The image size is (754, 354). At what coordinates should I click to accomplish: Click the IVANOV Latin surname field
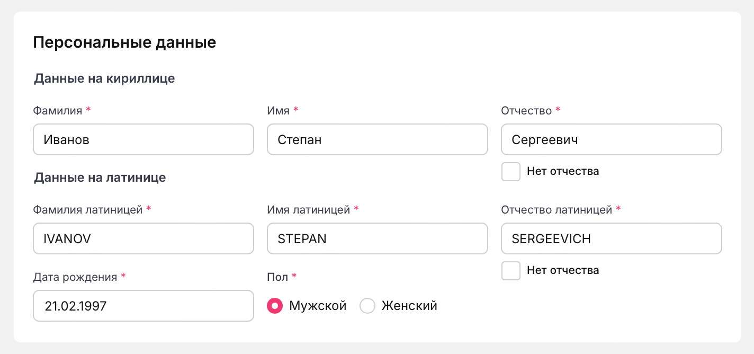(143, 238)
